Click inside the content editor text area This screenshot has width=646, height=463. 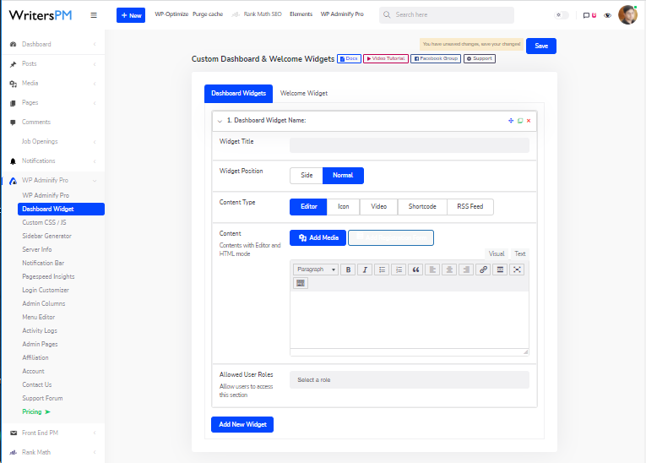(410, 320)
